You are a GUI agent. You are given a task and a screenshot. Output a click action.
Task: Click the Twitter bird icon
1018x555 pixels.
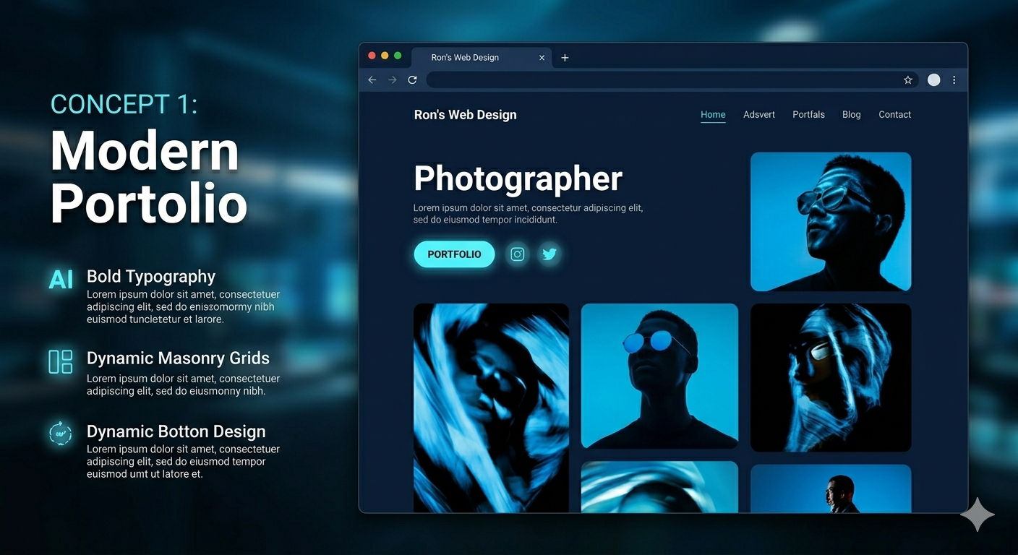pyautogui.click(x=549, y=254)
